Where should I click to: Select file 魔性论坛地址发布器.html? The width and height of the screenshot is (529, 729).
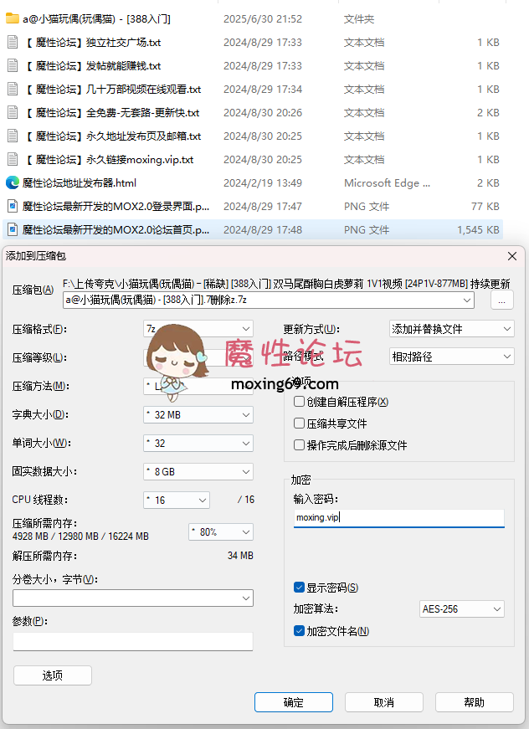[x=80, y=182]
